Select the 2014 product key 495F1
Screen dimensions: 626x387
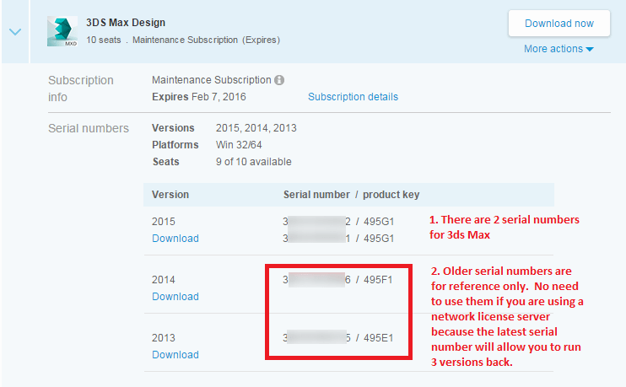(378, 280)
